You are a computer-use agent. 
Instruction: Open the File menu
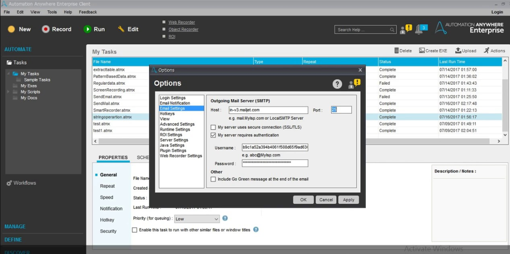point(7,12)
